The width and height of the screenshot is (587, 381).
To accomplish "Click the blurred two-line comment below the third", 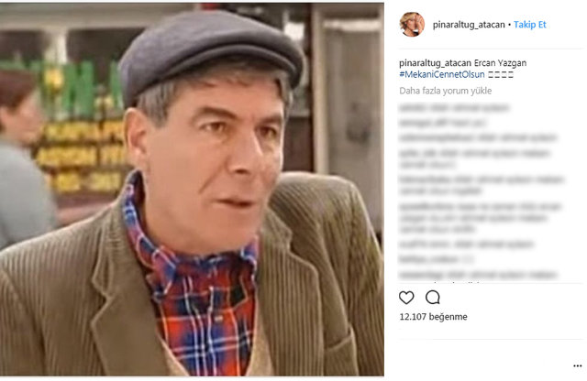I will click(x=474, y=158).
